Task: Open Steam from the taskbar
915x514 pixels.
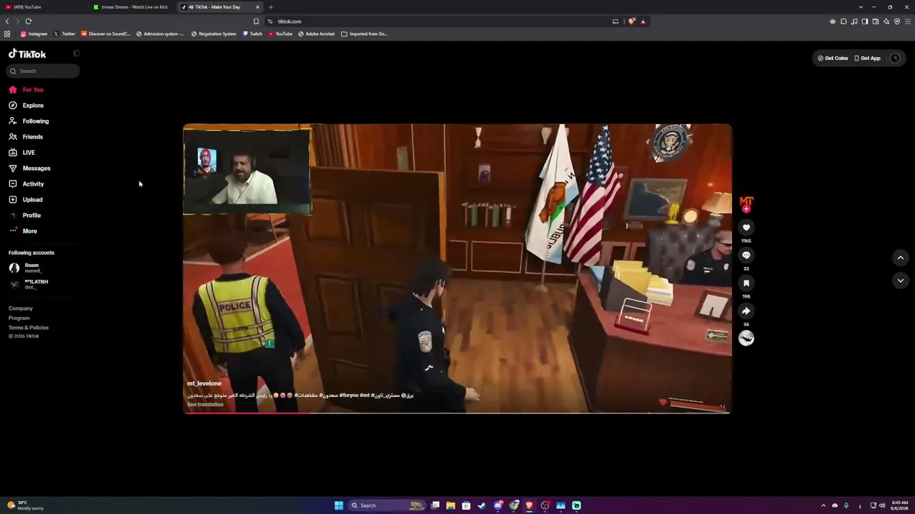Action: [482, 505]
